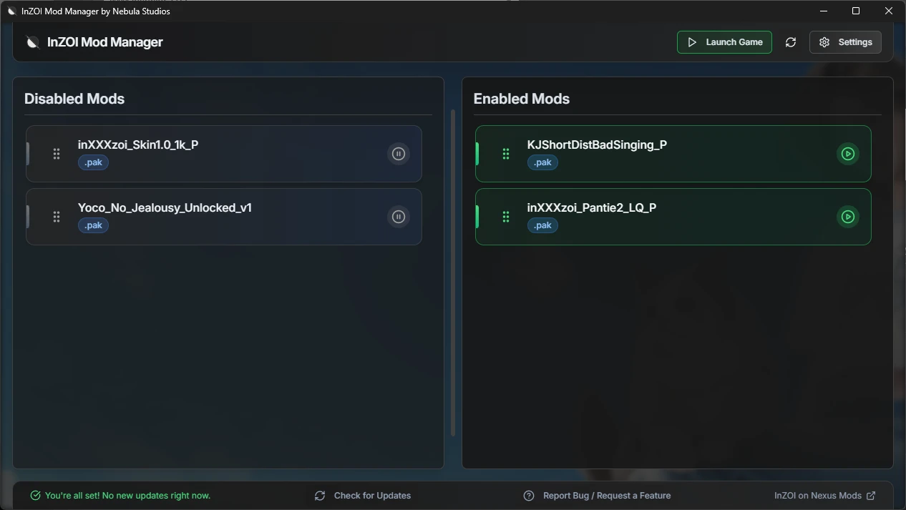Select the KJShortDistBadSinging_P mod name

click(597, 144)
